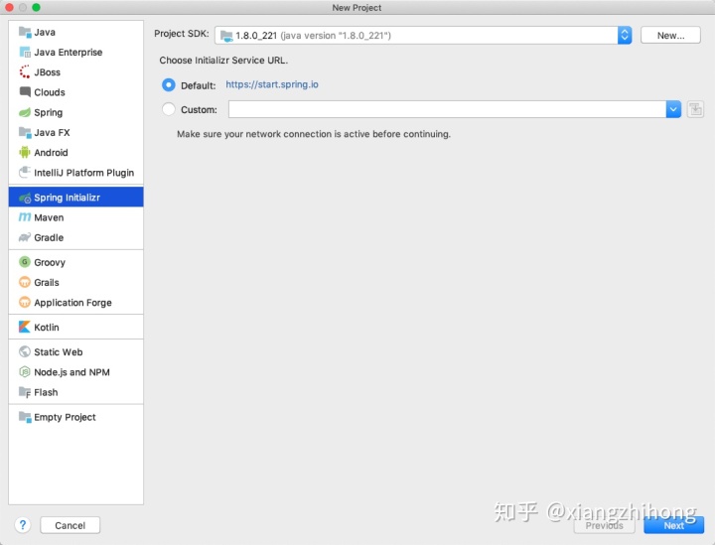This screenshot has width=715, height=545.
Task: Click the Java FX folder icon
Action: pos(25,132)
